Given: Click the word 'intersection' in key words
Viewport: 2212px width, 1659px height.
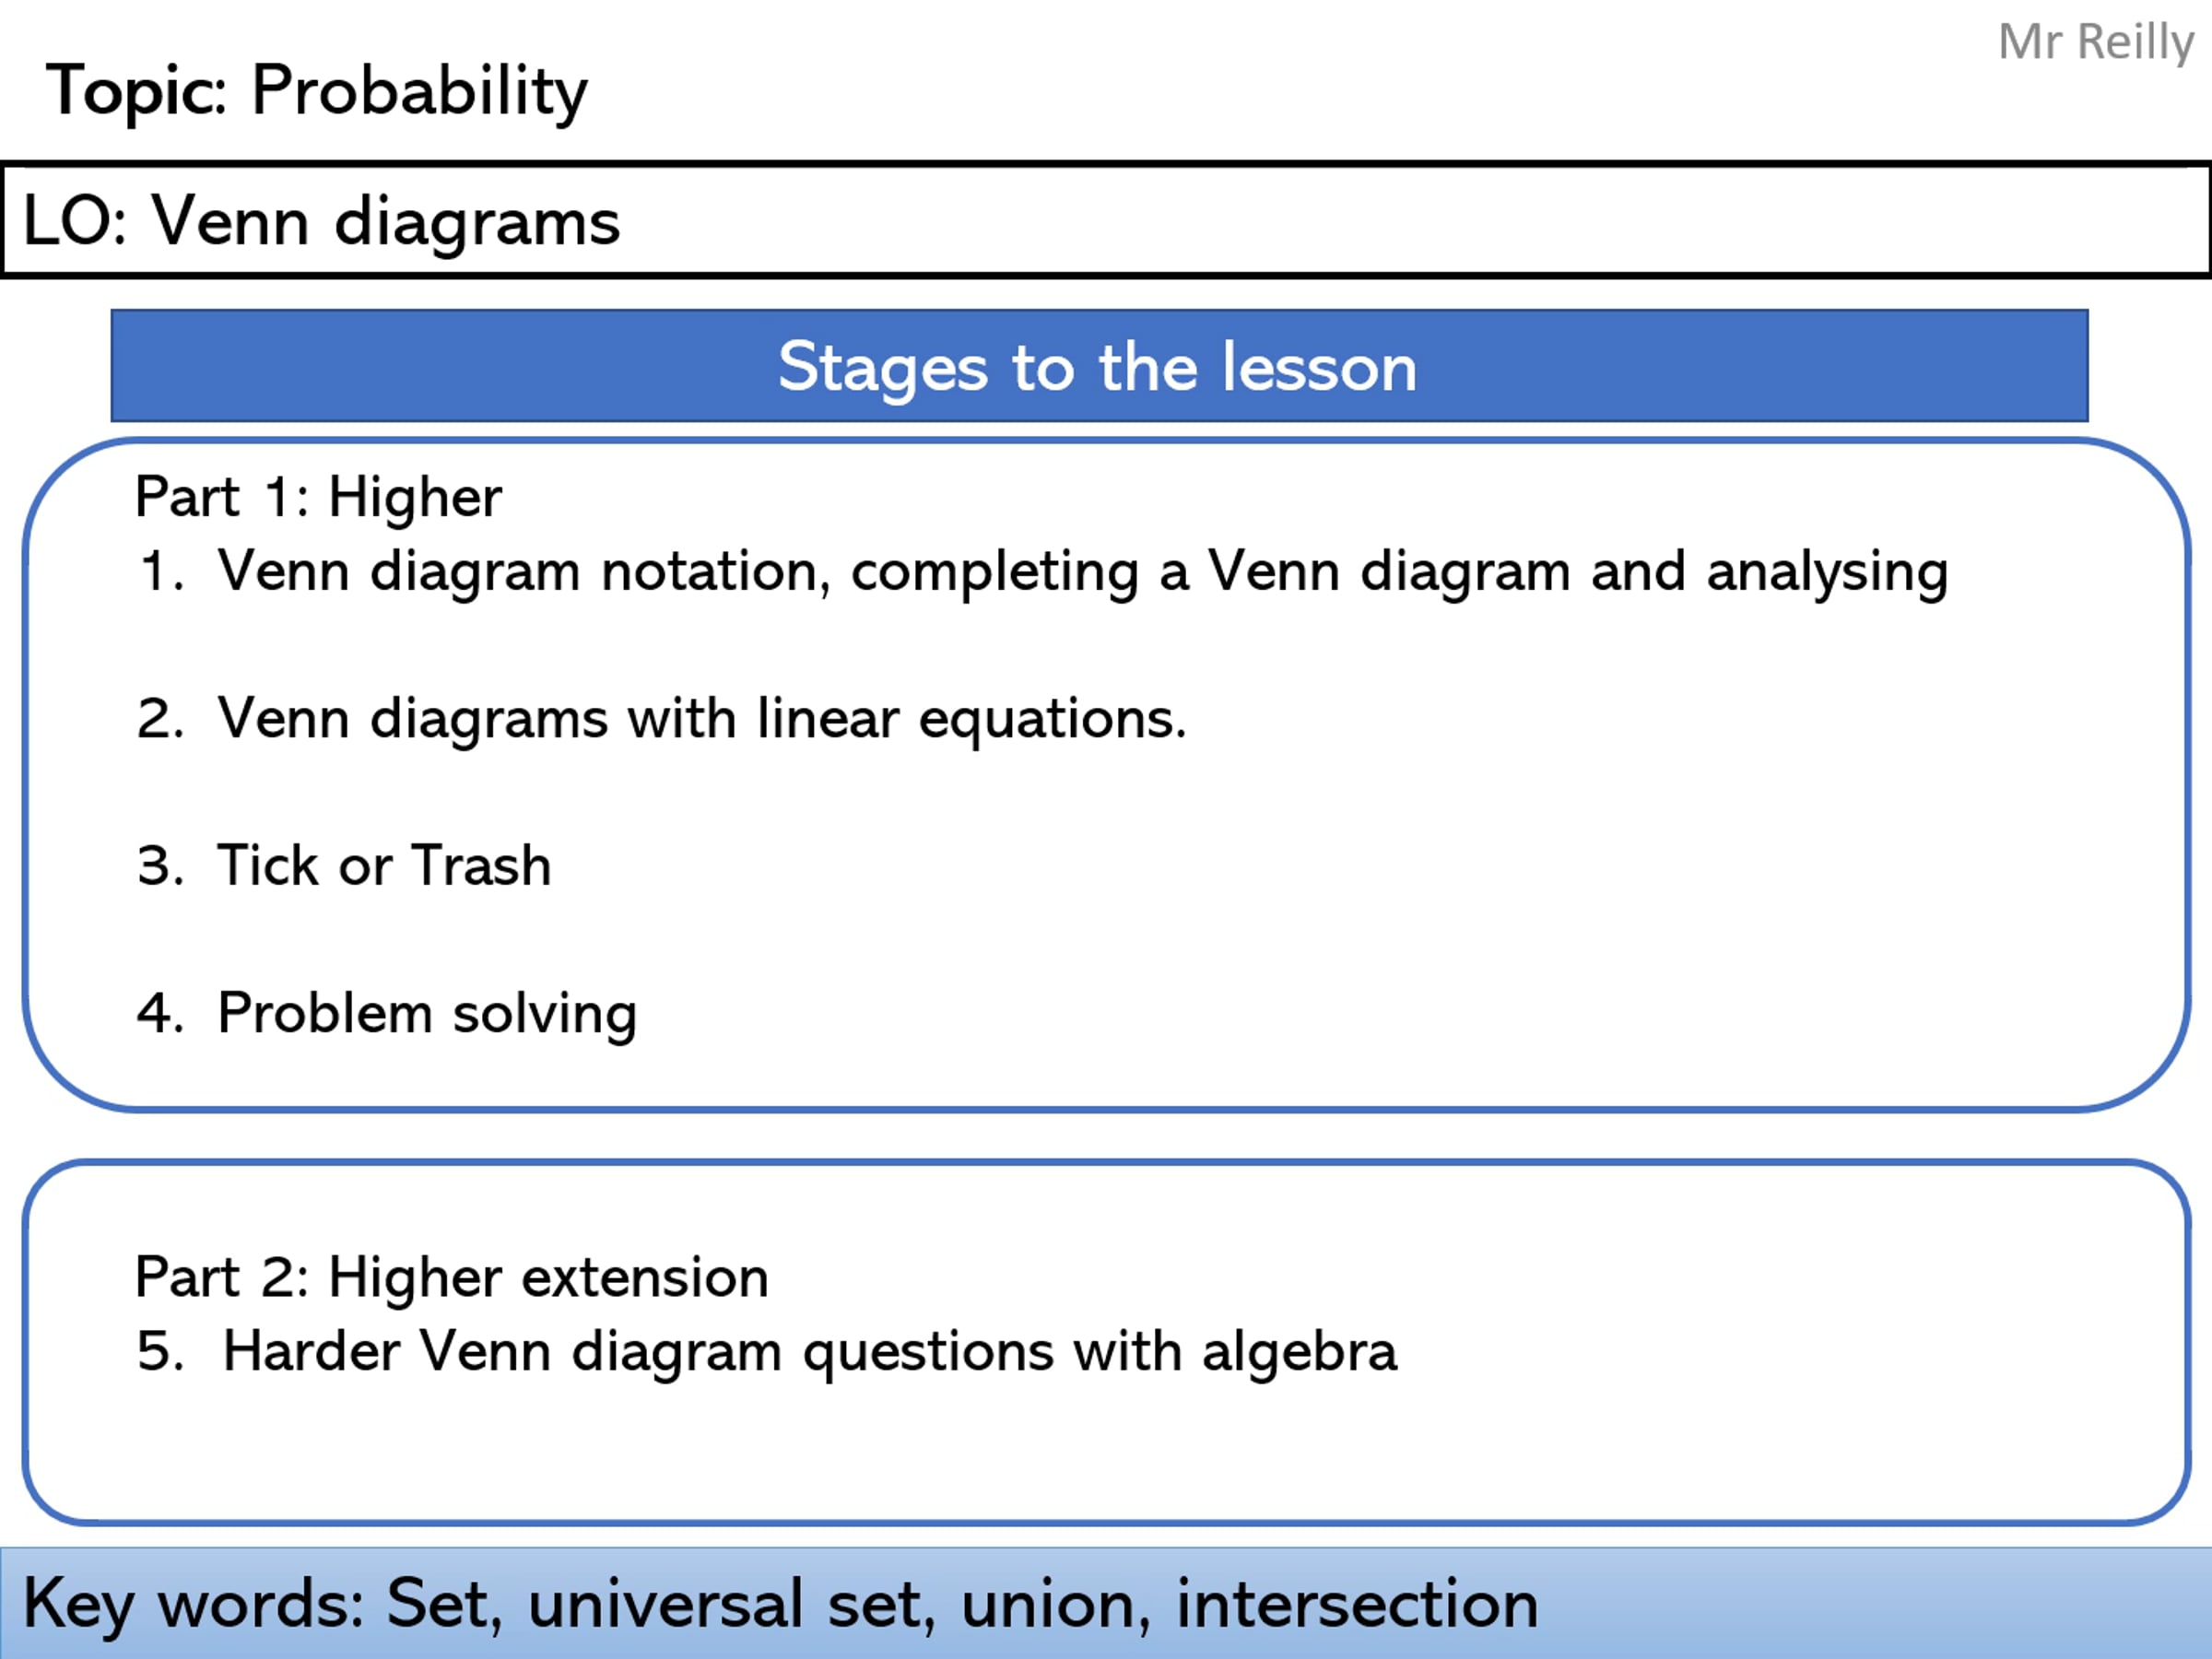Looking at the screenshot, I should click(x=1357, y=1604).
